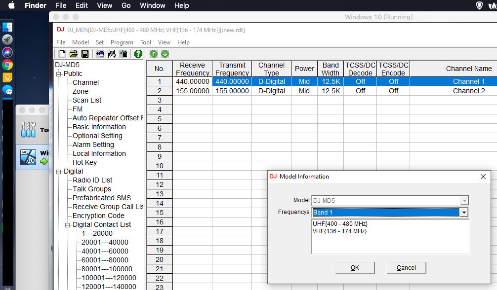Open Messages from the Dock
The height and width of the screenshot is (290, 497).
[x=7, y=90]
